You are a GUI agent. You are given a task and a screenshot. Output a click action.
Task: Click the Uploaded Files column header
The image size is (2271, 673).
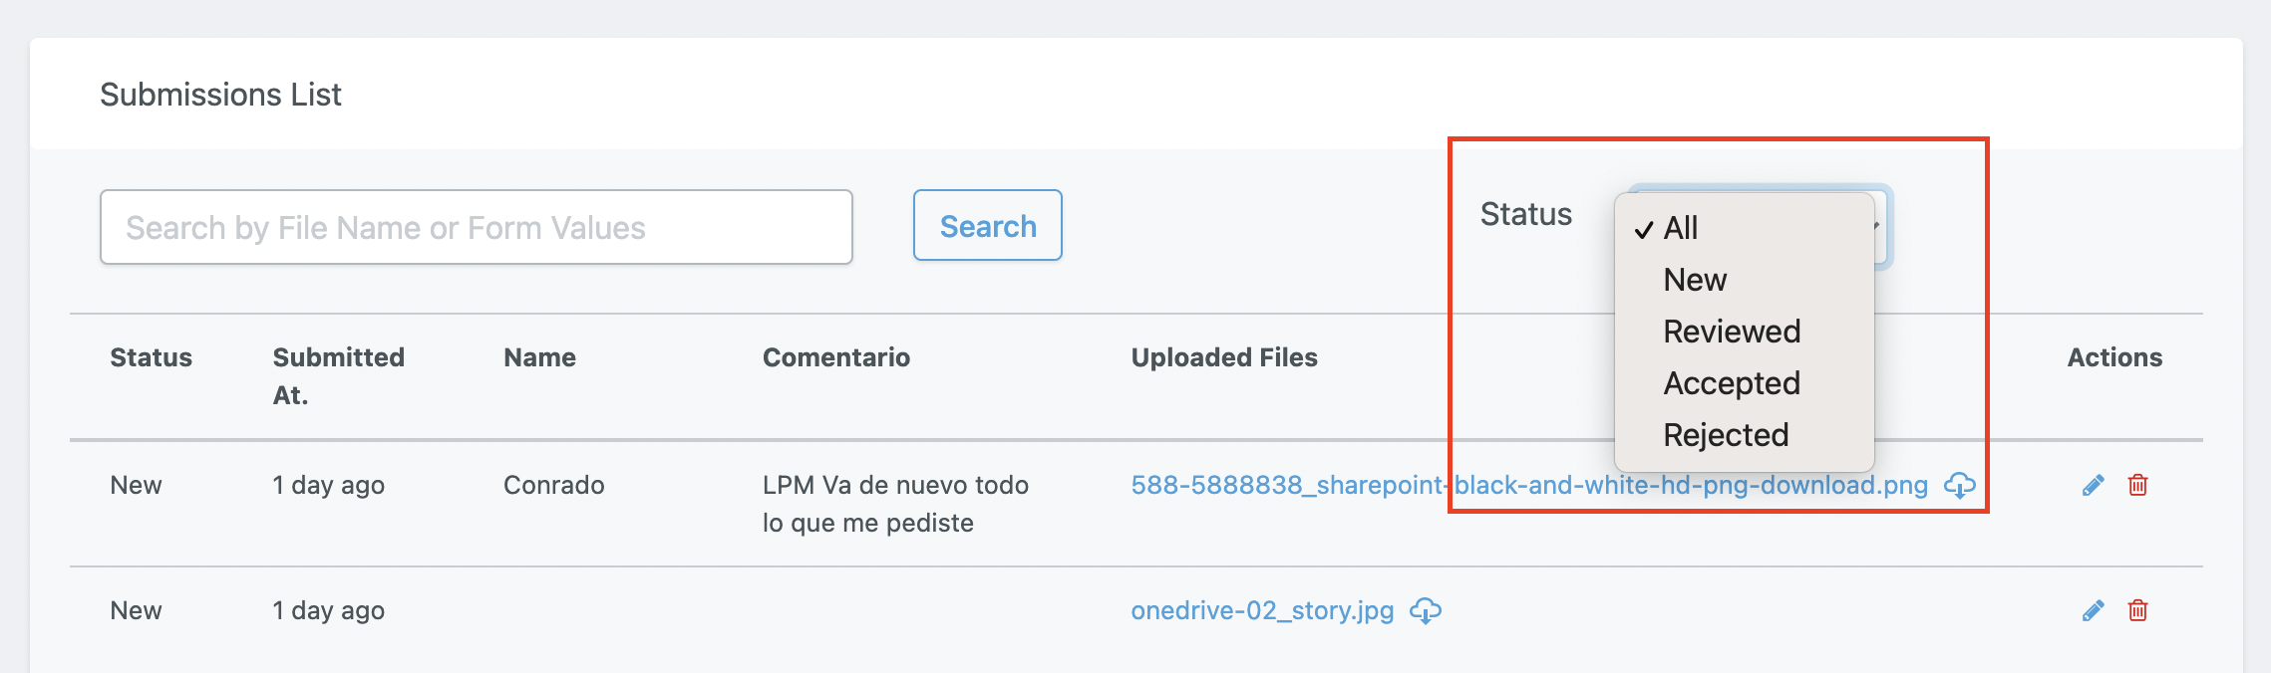[x=1224, y=357]
